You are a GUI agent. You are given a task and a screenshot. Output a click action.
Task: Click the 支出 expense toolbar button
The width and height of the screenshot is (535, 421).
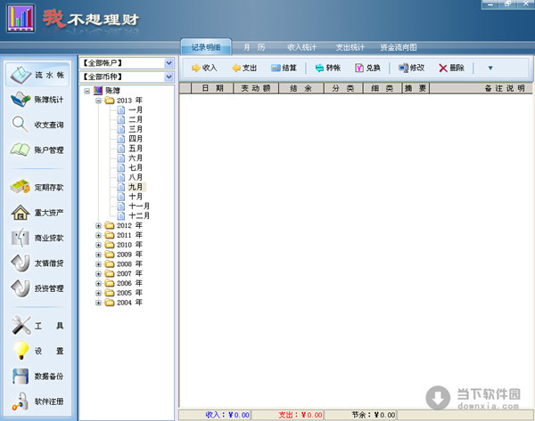pyautogui.click(x=244, y=68)
